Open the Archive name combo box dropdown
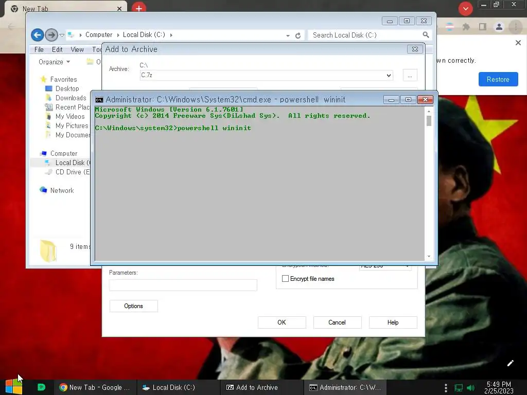The width and height of the screenshot is (527, 395). click(x=389, y=75)
